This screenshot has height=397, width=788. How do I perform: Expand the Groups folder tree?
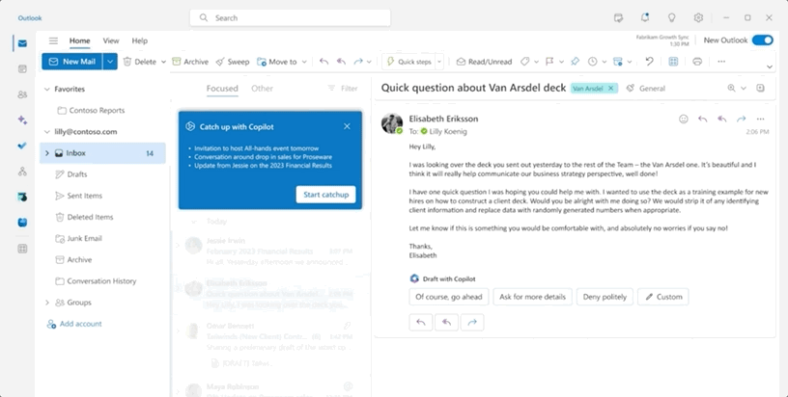point(46,303)
